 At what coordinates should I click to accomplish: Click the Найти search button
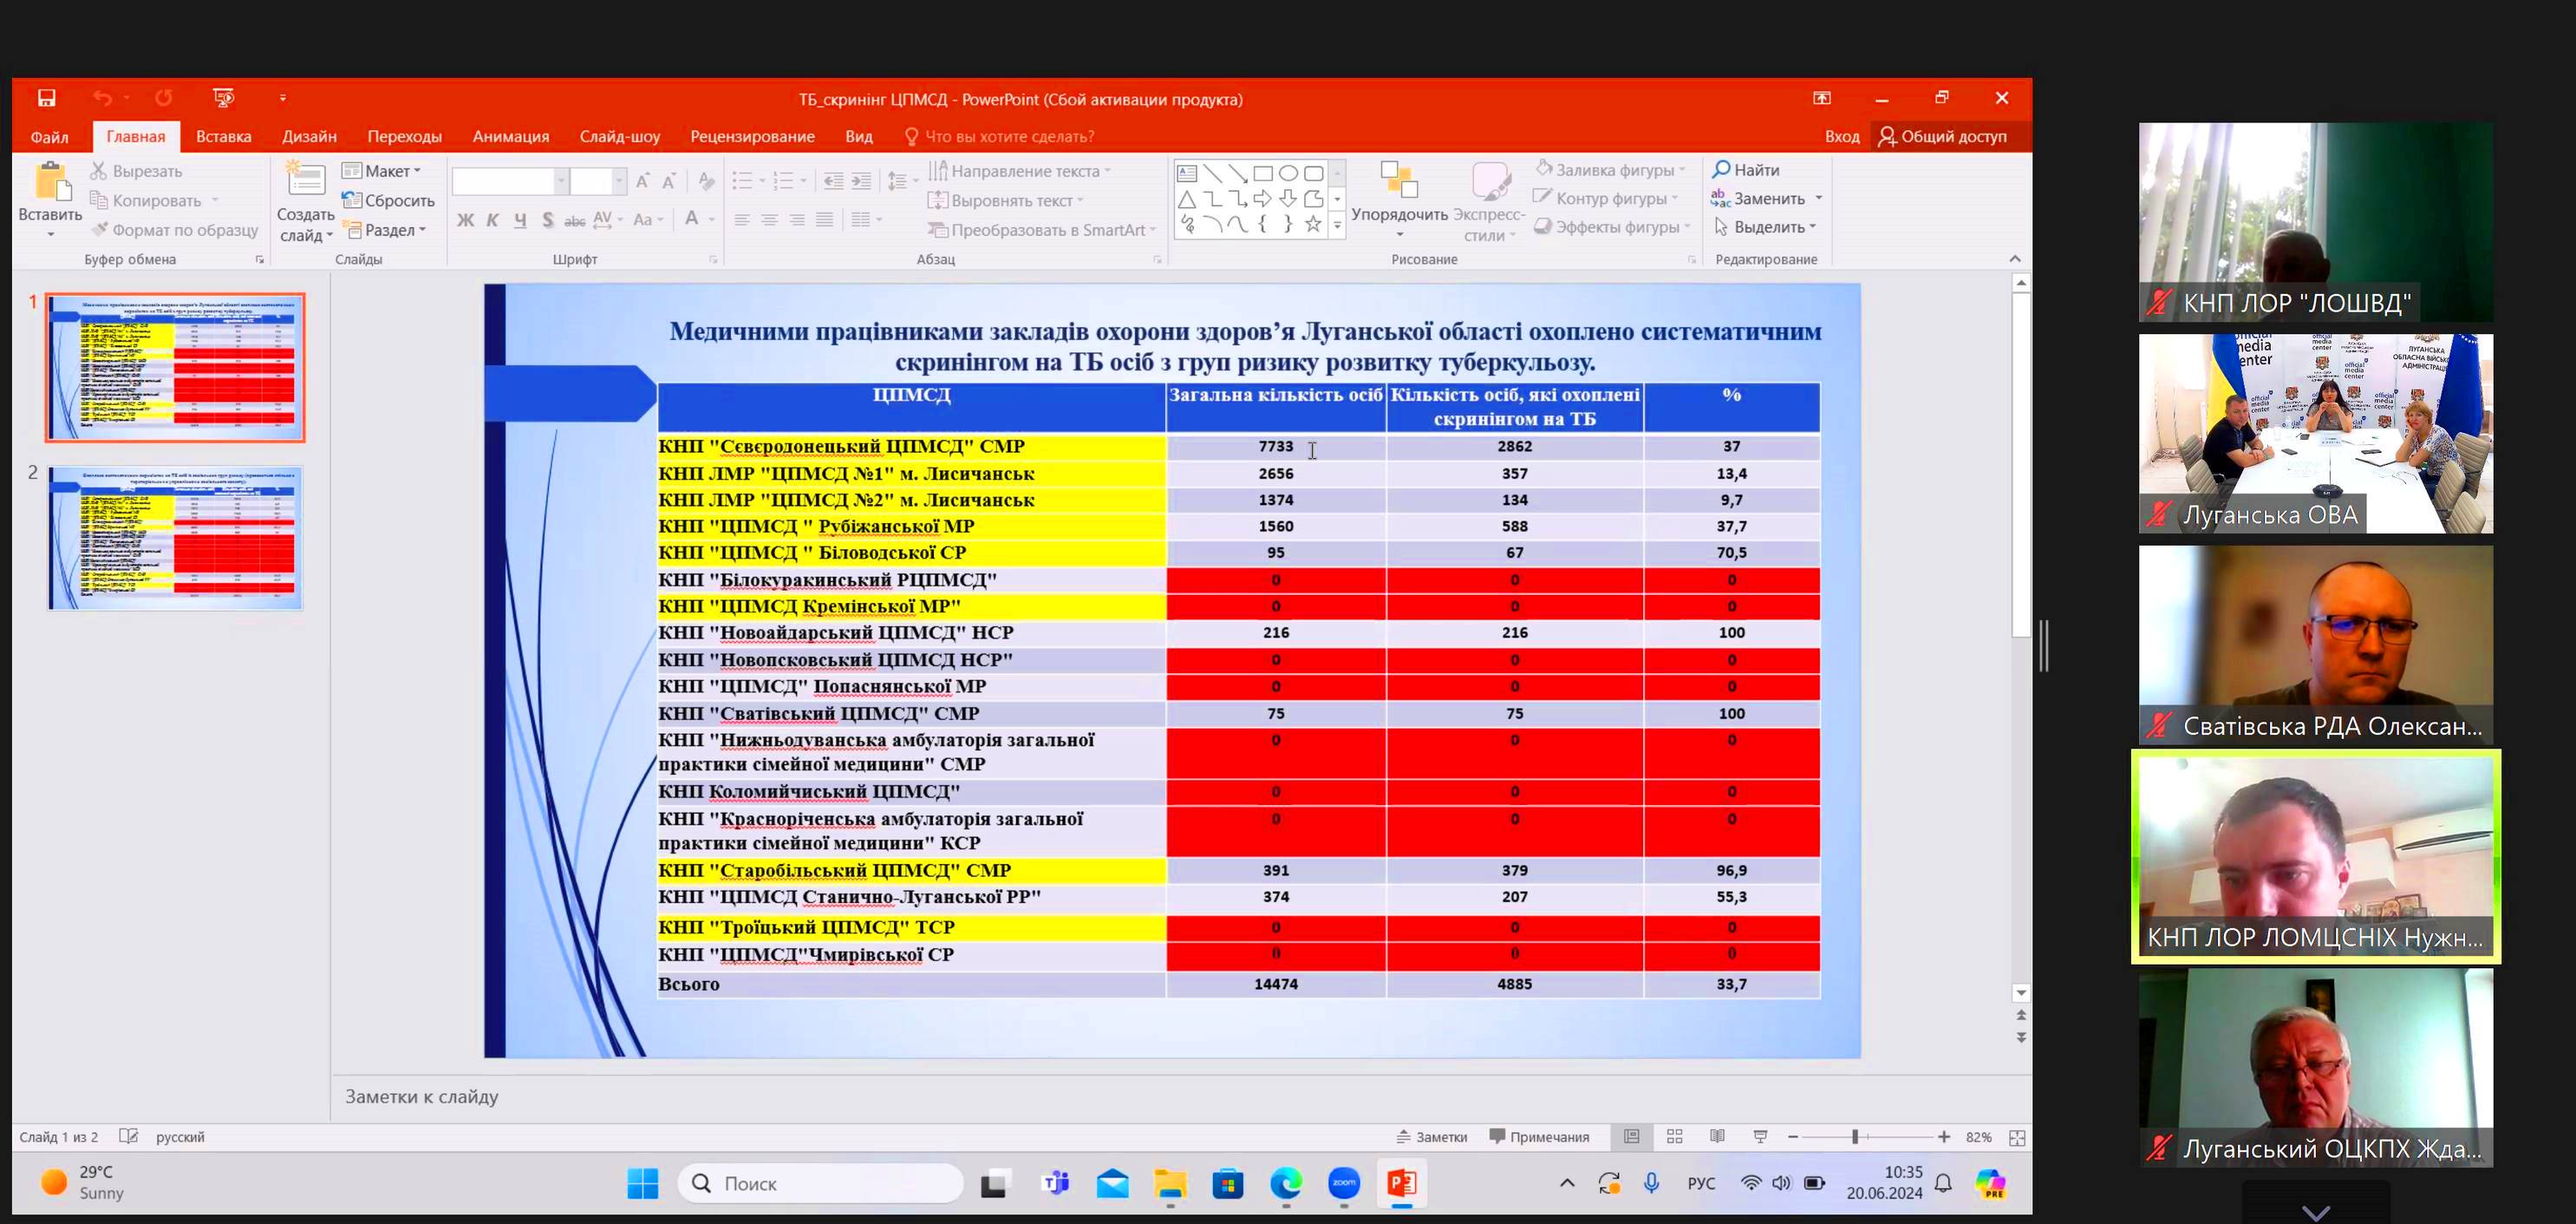click(1746, 169)
